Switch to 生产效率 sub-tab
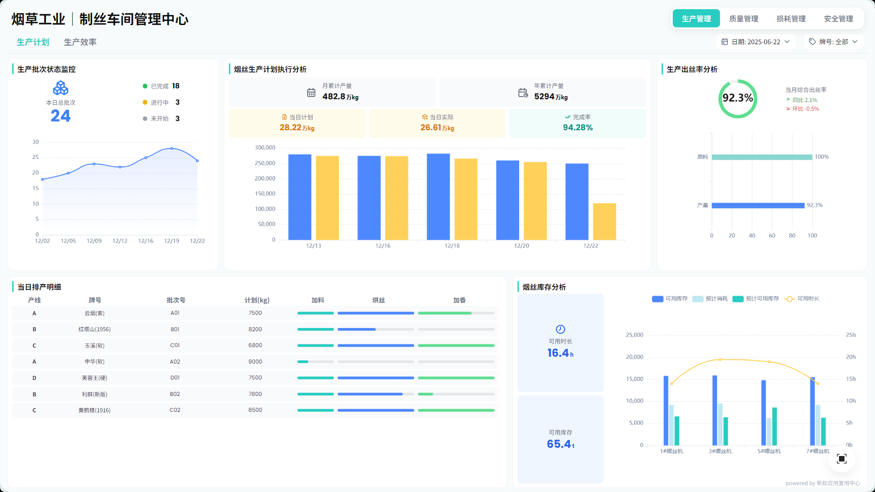 point(80,42)
